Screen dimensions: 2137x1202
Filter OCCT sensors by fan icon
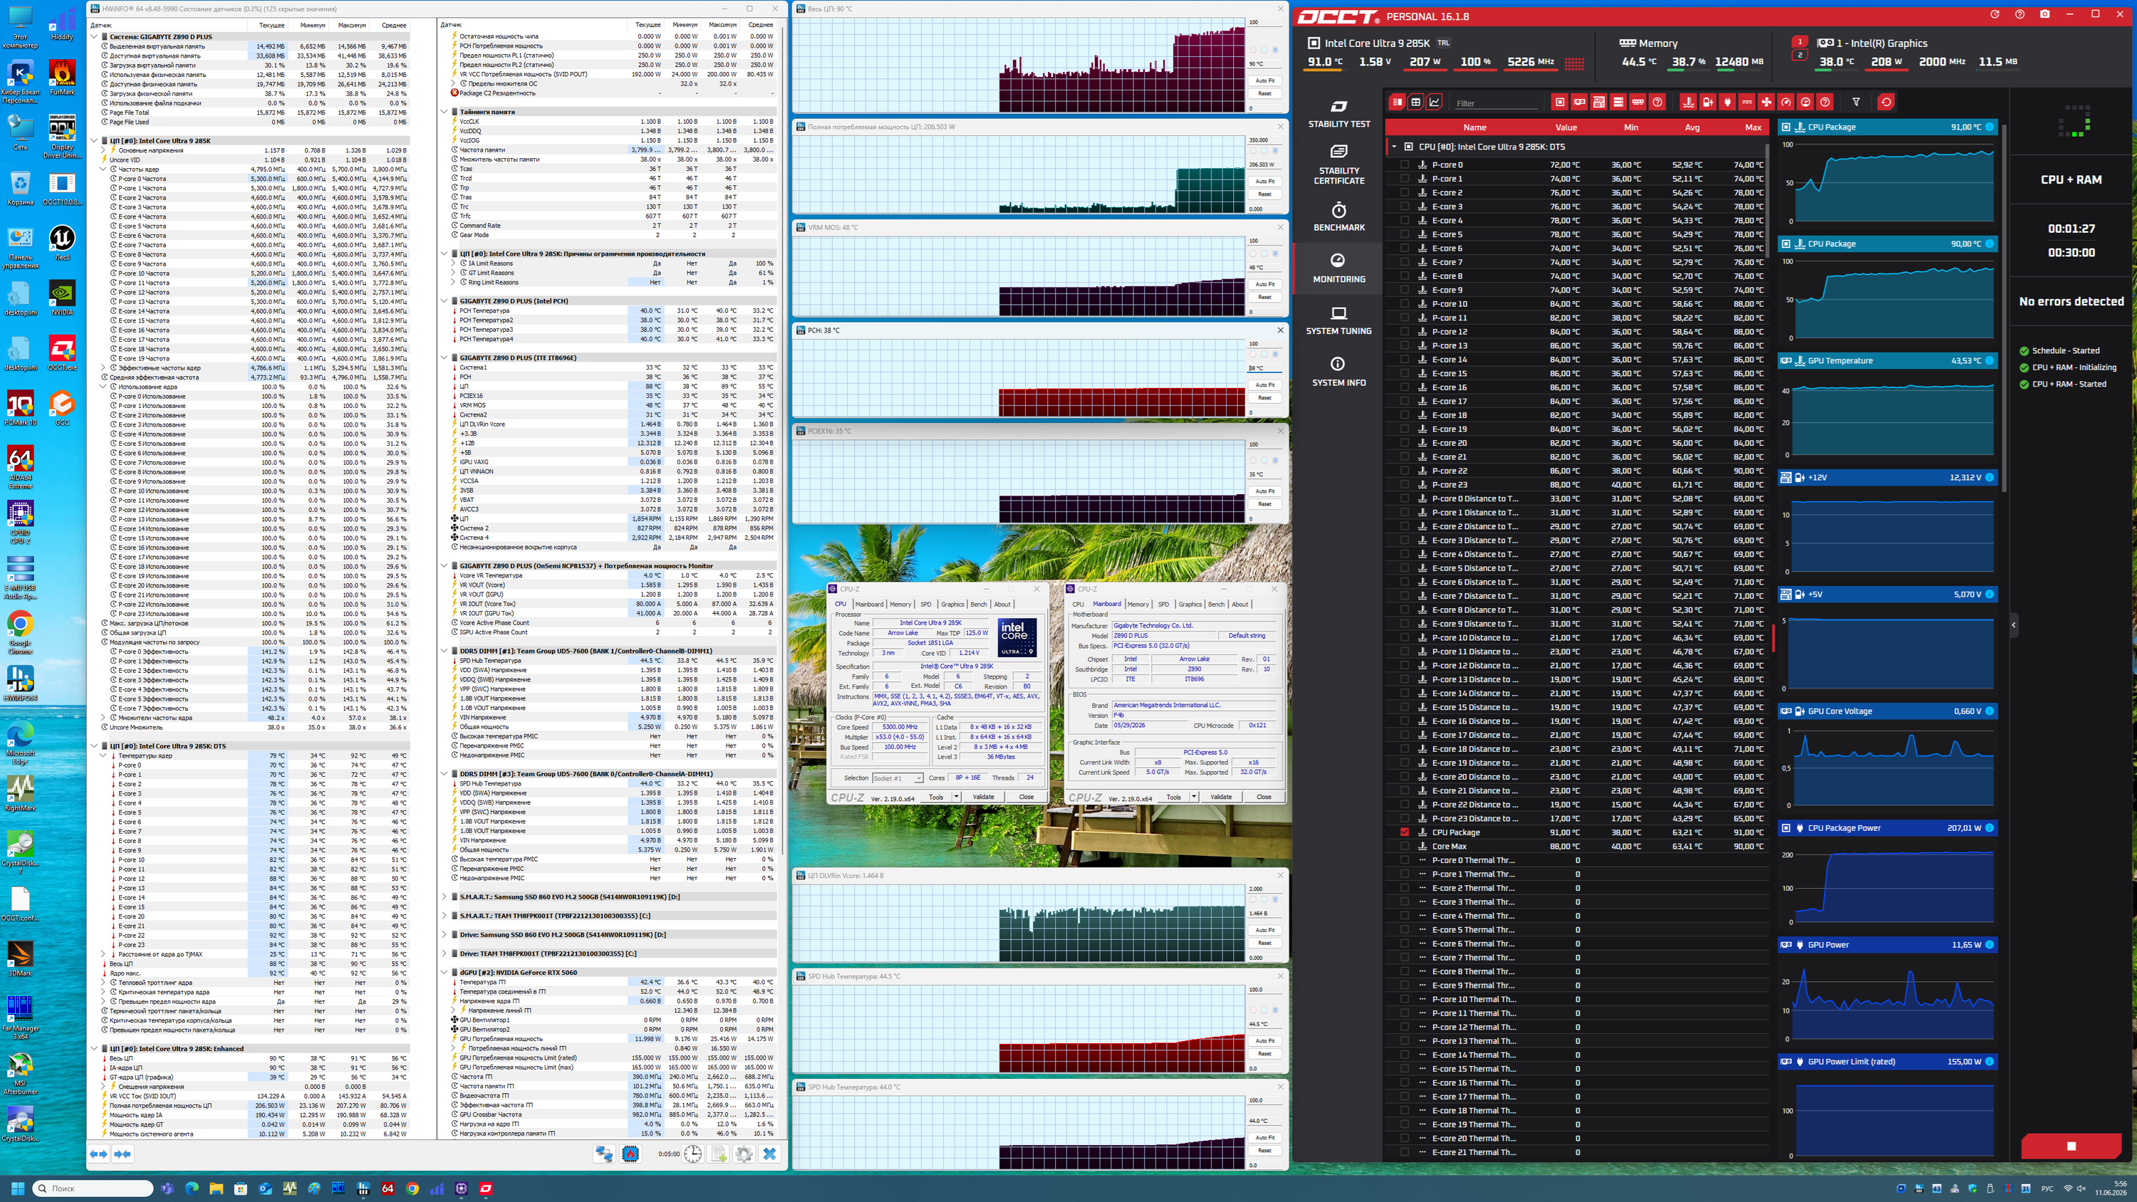tap(1766, 102)
